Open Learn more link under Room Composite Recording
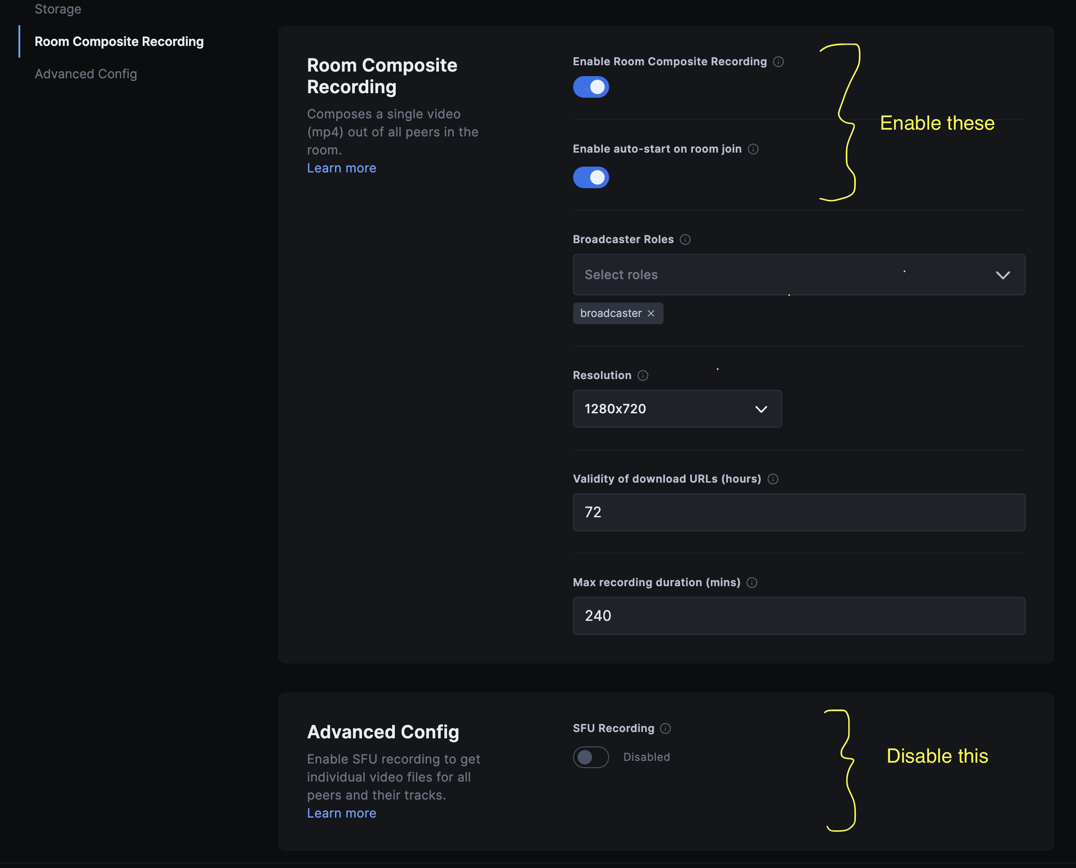The height and width of the screenshot is (868, 1076). pos(341,168)
